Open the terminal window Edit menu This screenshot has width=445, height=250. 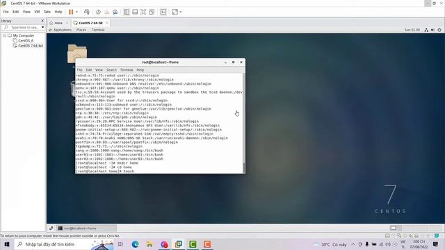tap(89, 69)
